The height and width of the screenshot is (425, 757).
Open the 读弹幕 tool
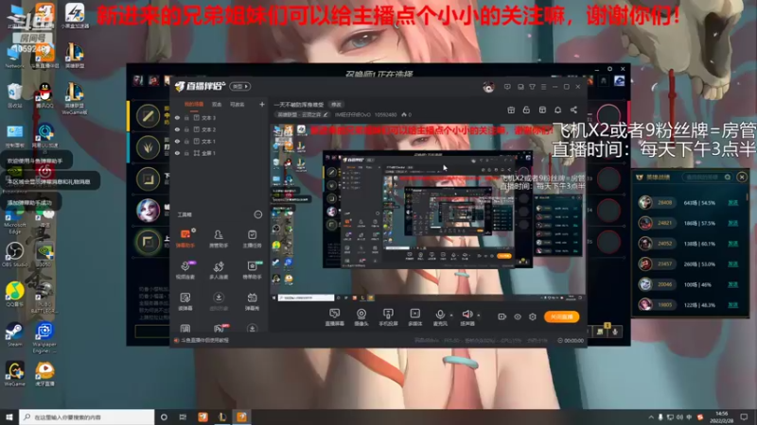point(185,300)
